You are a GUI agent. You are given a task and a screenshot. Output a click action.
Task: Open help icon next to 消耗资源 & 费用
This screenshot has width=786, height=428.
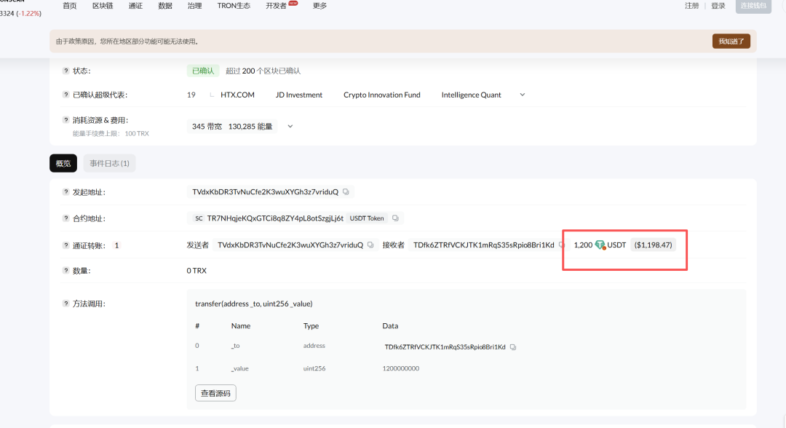(x=65, y=120)
